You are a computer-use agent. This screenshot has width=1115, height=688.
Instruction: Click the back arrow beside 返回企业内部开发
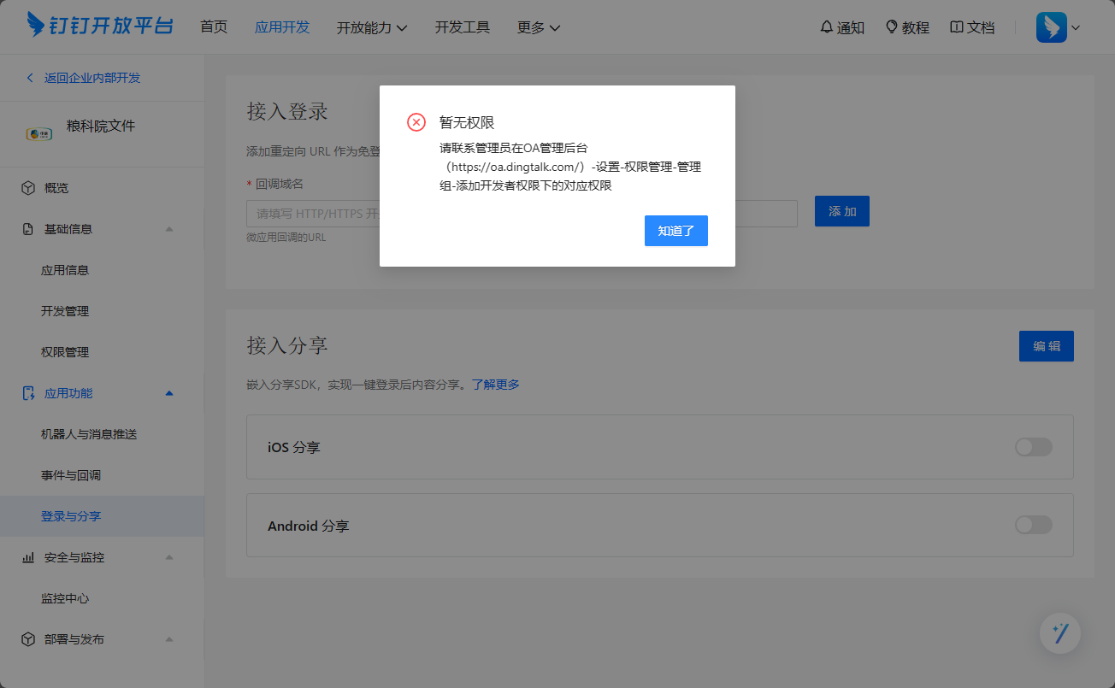30,78
